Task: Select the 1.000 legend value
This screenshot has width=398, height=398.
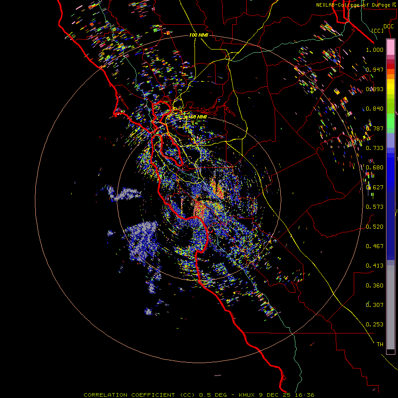Action: tap(375, 50)
